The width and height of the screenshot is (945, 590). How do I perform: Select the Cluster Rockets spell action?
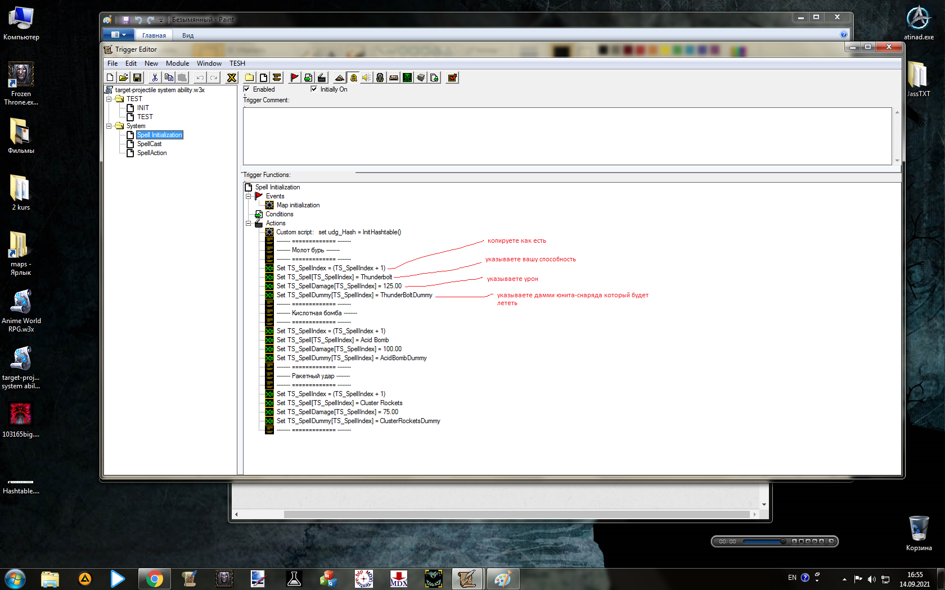[x=340, y=403]
